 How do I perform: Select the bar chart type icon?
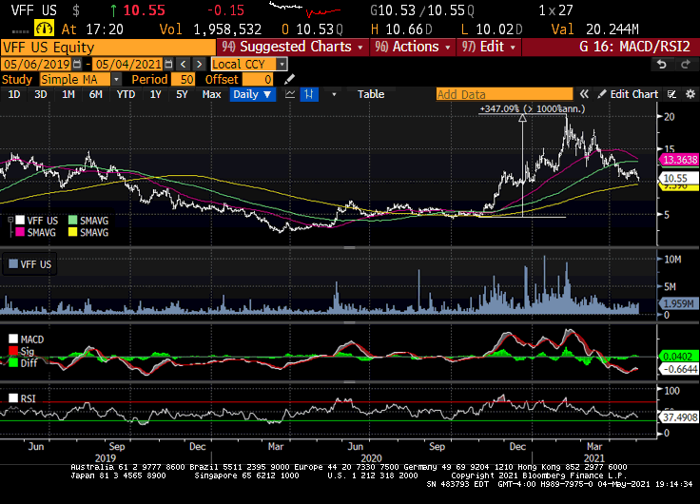click(x=309, y=94)
